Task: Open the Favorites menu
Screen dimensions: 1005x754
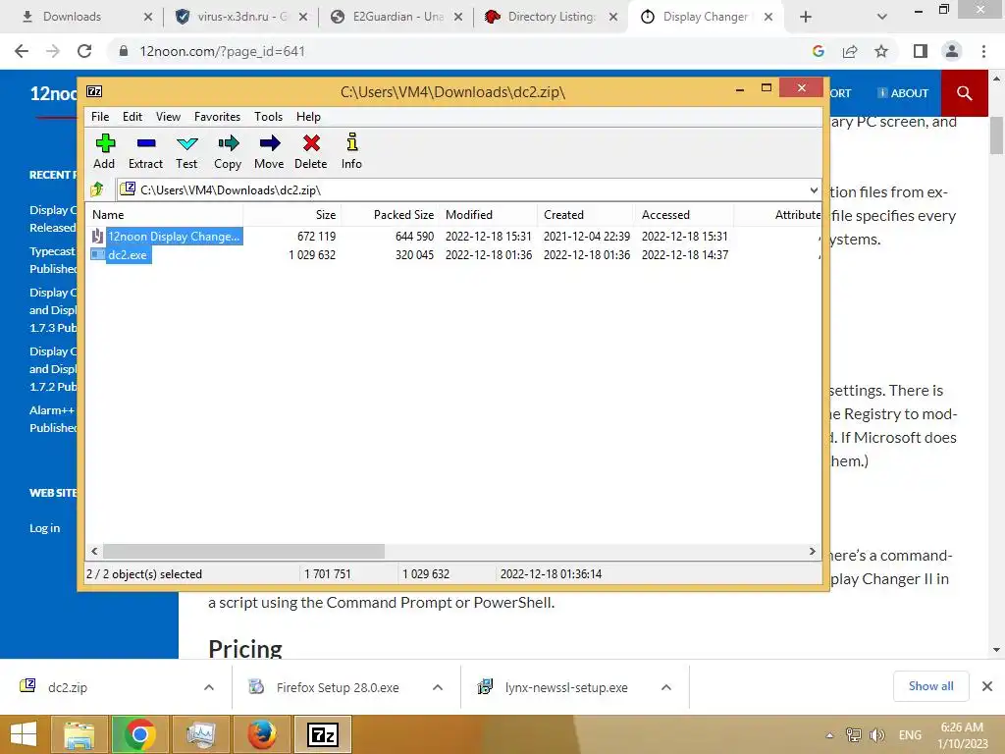Action: tap(217, 117)
